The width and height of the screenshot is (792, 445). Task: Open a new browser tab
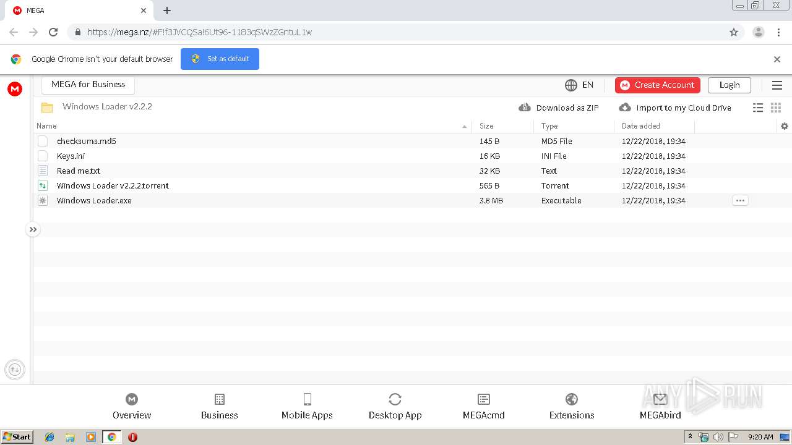click(167, 11)
